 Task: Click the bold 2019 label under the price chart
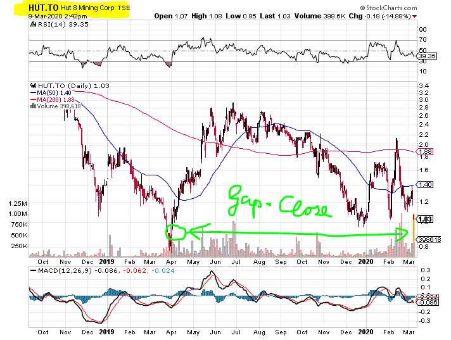[x=106, y=261]
